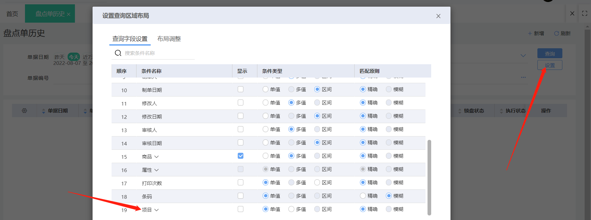Expand the 属性 condition row chevron
The height and width of the screenshot is (220, 591).
(156, 170)
